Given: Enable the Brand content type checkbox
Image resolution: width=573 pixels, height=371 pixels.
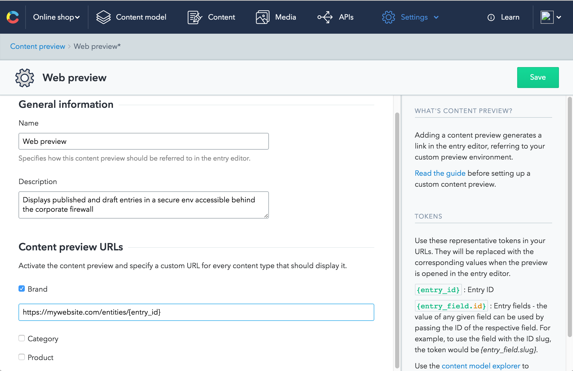Looking at the screenshot, I should (22, 288).
